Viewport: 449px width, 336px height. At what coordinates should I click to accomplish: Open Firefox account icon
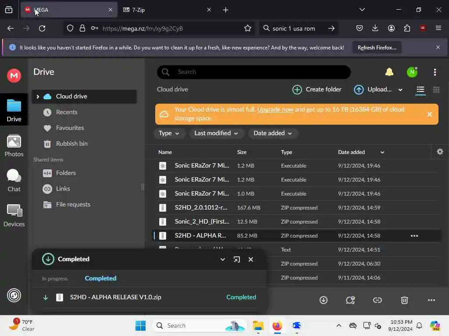[391, 28]
